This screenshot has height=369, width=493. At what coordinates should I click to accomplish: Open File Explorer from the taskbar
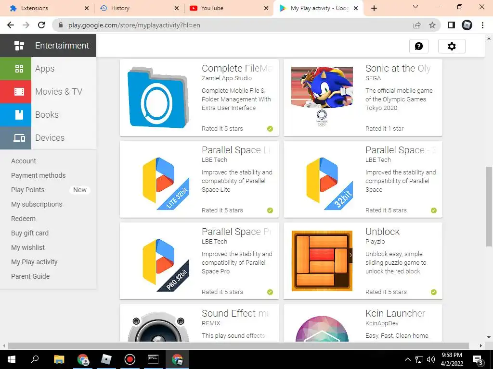coord(59,359)
